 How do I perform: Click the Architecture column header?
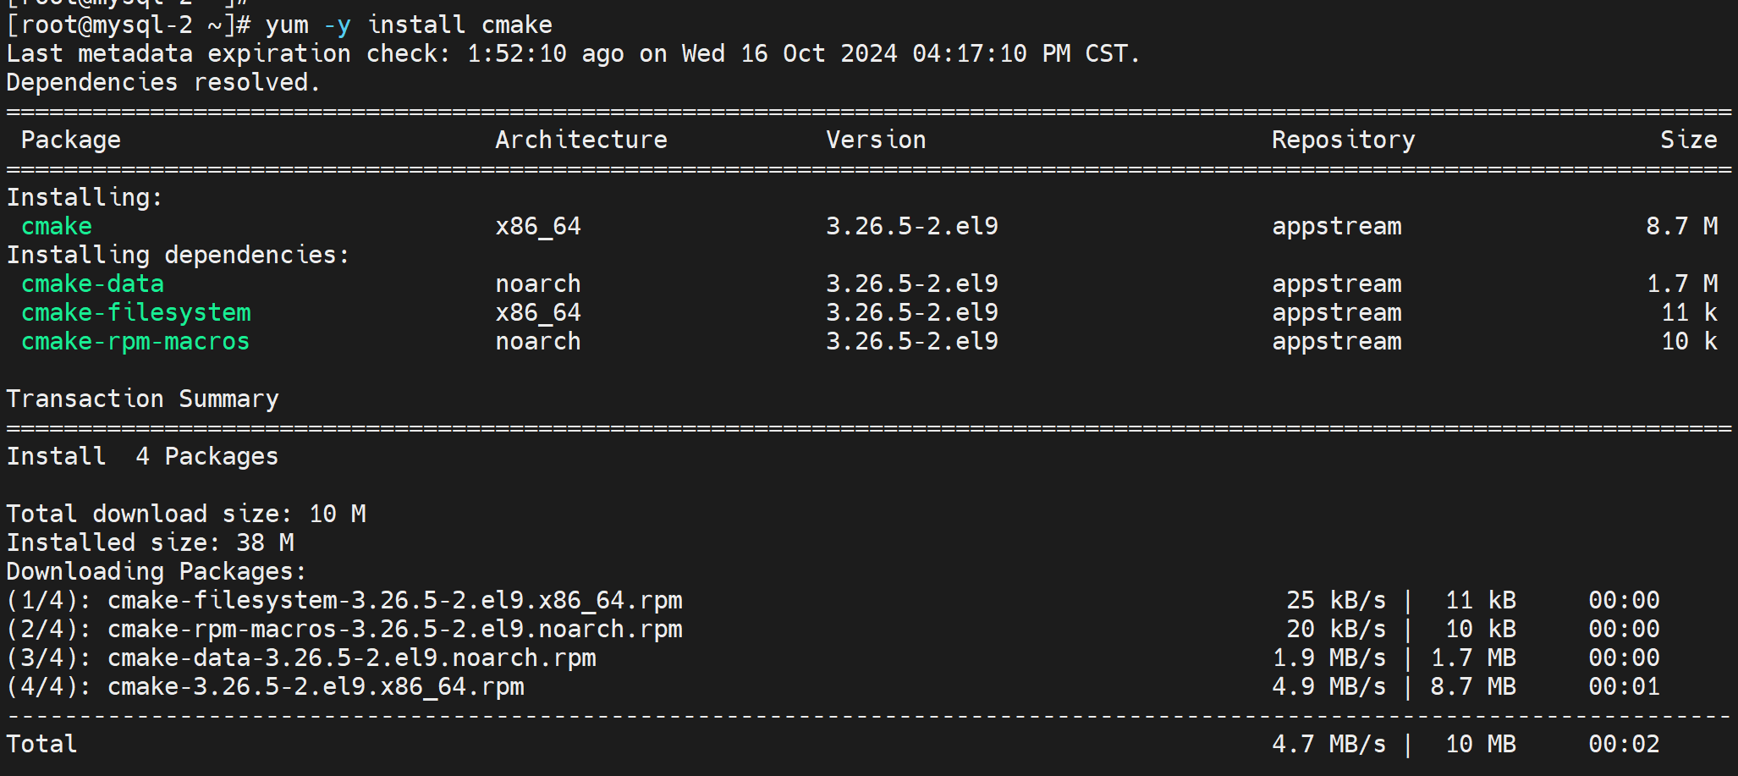pyautogui.click(x=580, y=140)
